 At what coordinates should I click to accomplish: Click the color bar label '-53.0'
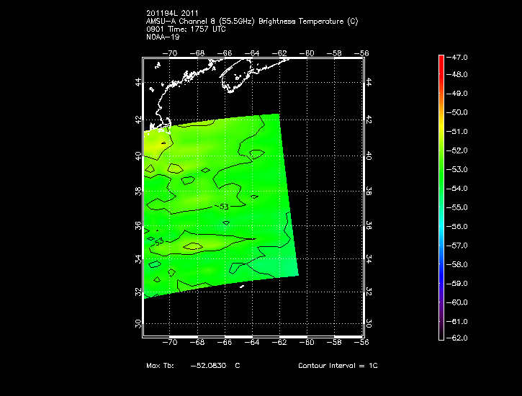coord(456,170)
